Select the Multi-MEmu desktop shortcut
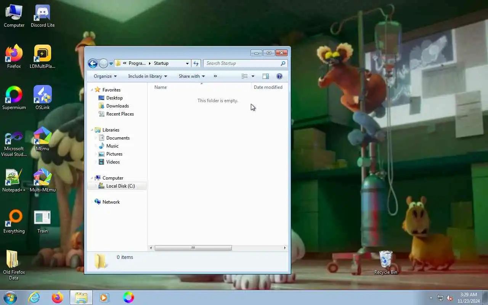Image resolution: width=488 pixels, height=305 pixels. [x=43, y=181]
